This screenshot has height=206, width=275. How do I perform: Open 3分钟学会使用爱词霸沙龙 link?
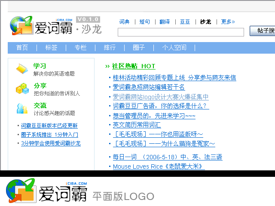[51, 143]
